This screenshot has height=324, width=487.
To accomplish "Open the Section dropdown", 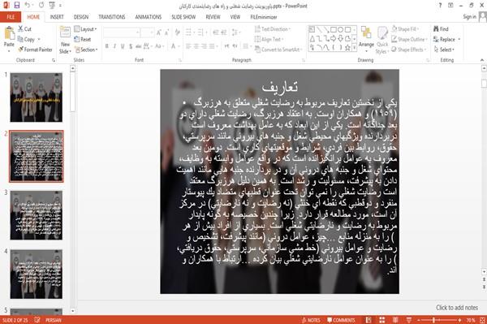I will [x=86, y=50].
